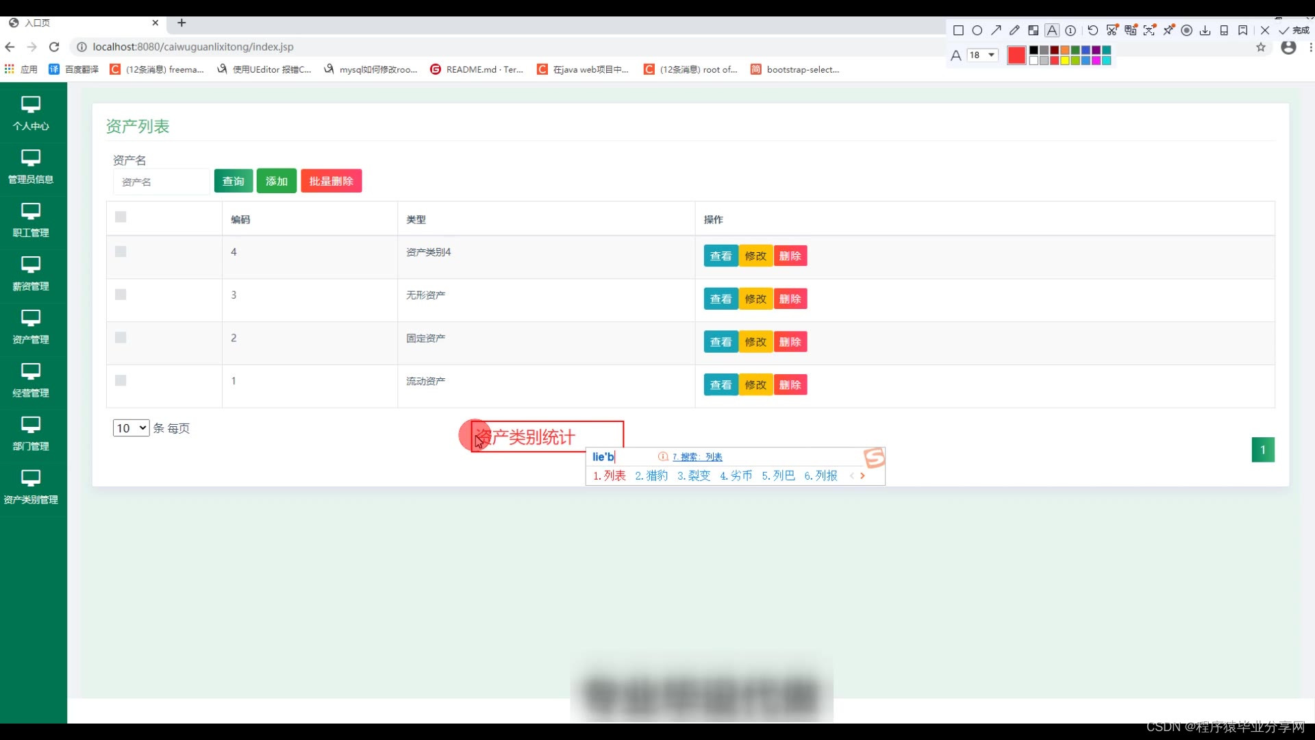
Task: Click 删除 for 无形资产 row
Action: click(x=790, y=299)
